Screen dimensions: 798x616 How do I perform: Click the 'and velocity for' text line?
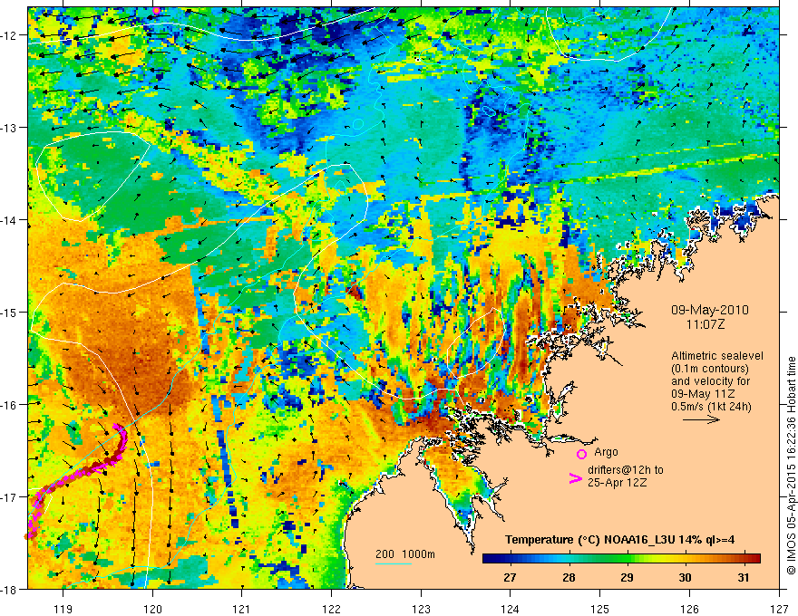710,381
